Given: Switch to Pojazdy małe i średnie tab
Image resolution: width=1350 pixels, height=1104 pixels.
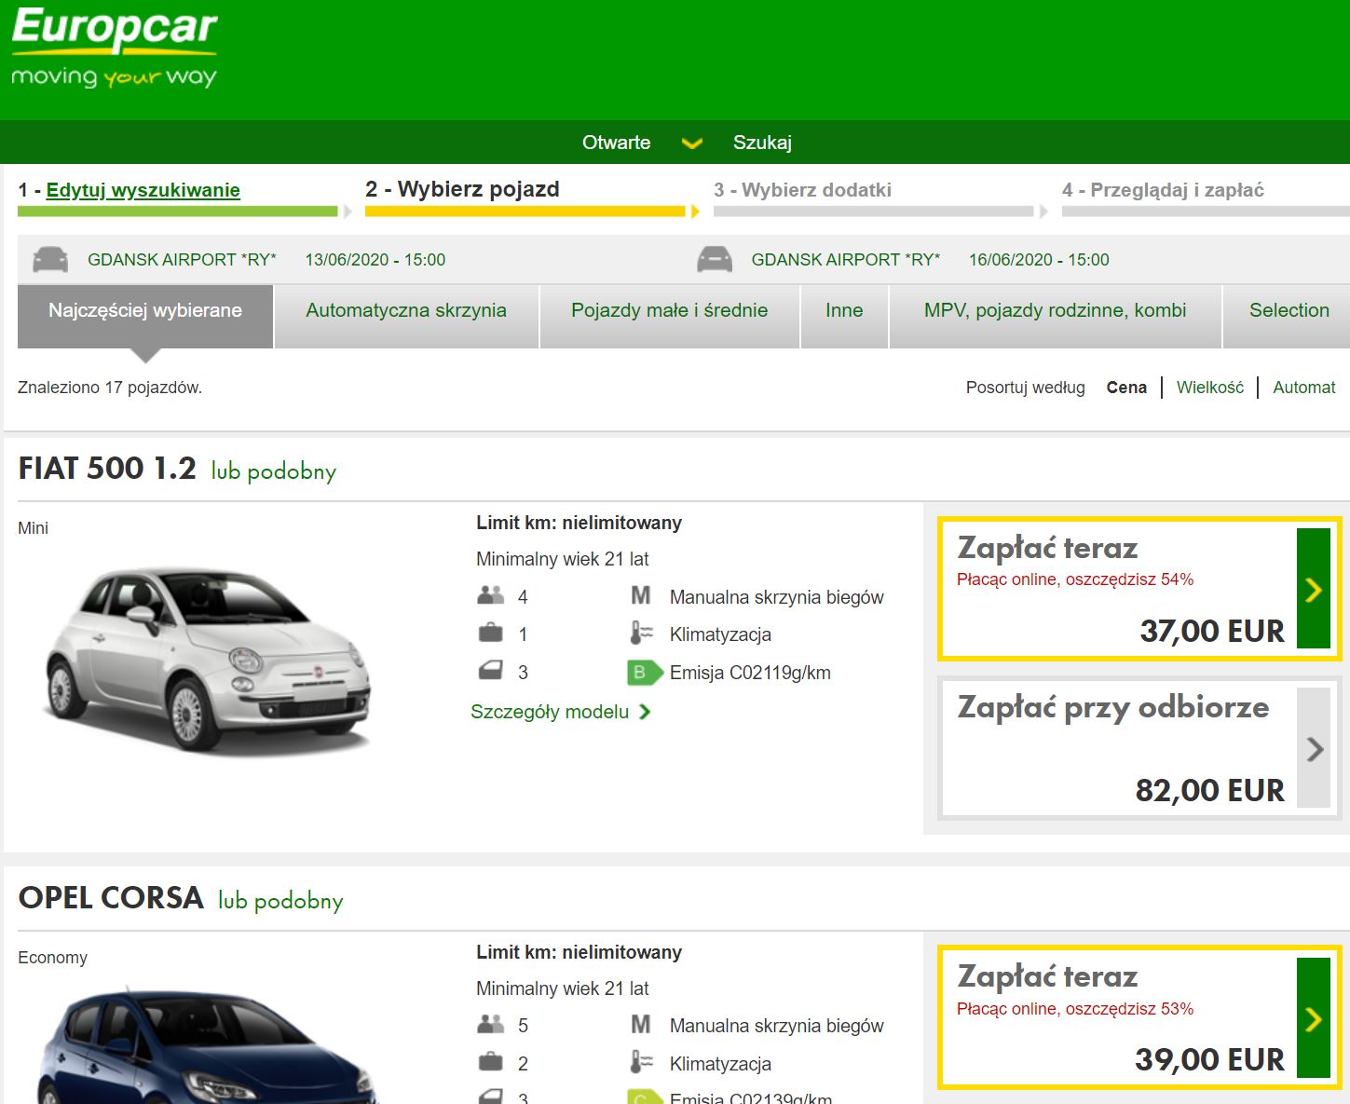Looking at the screenshot, I should [x=669, y=316].
